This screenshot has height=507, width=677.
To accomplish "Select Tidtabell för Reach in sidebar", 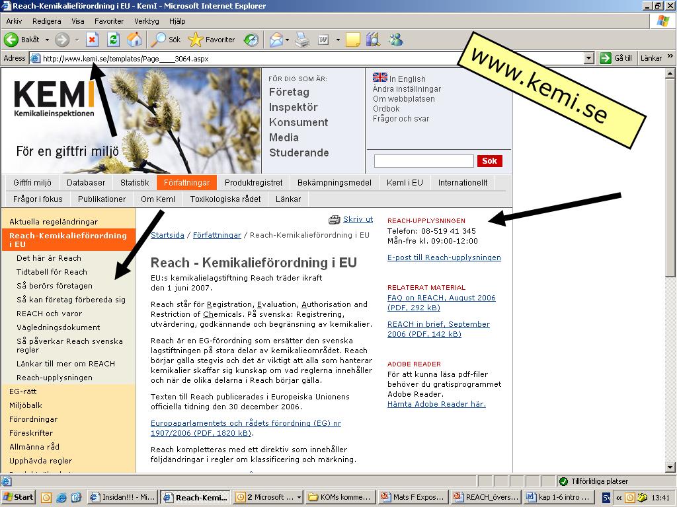I will pos(52,272).
